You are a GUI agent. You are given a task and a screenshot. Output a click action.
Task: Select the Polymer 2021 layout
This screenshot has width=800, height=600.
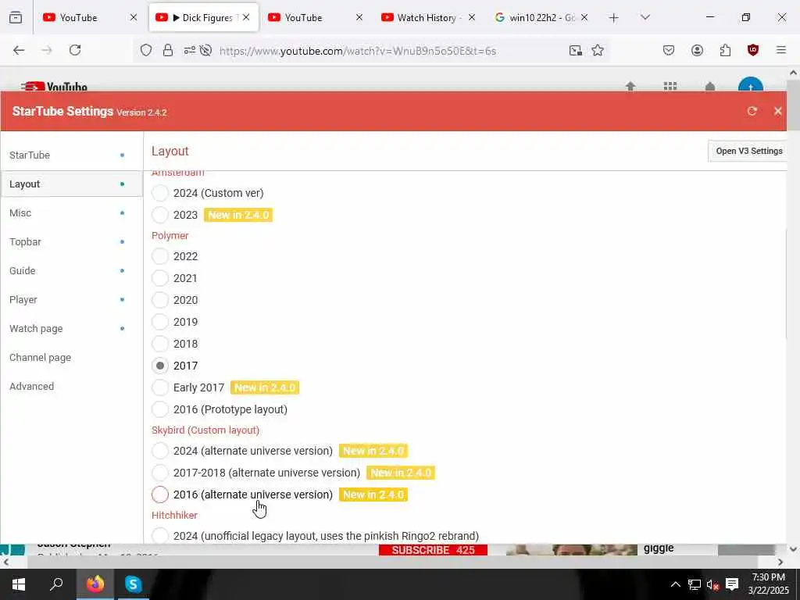(159, 278)
